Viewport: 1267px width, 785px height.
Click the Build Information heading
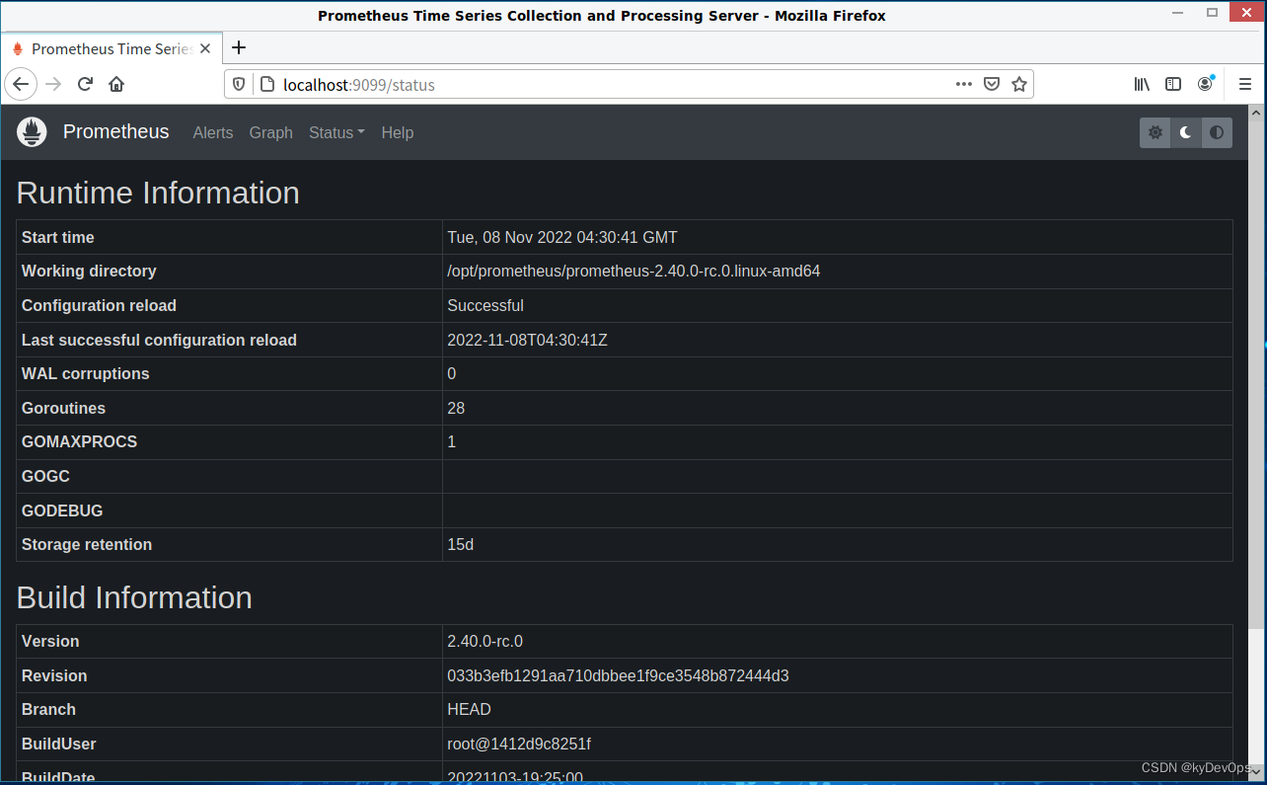pyautogui.click(x=134, y=597)
